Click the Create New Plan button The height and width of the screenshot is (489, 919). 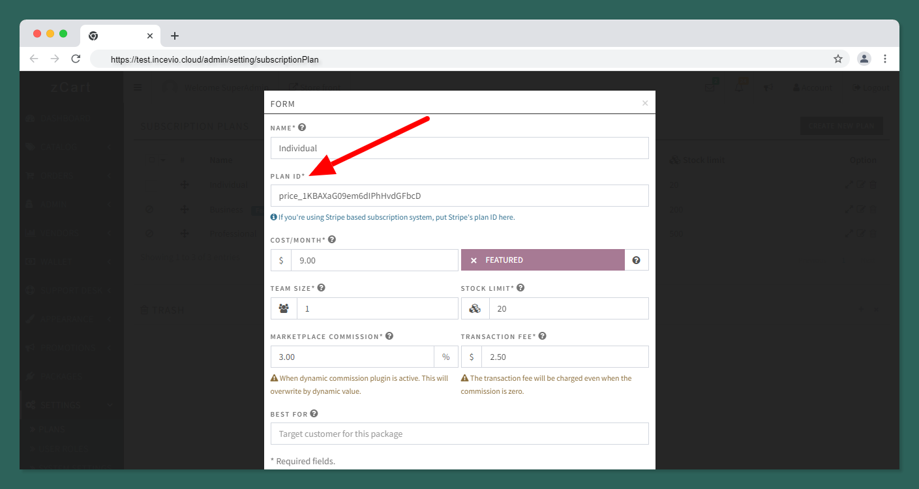pyautogui.click(x=841, y=125)
